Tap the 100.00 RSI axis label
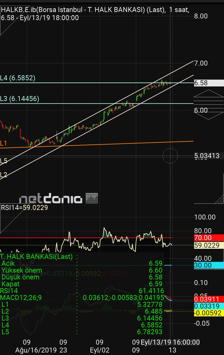The width and height of the screenshot is (224, 355). pos(205,217)
